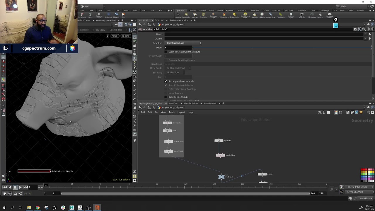Open the No cam dropdown

pos(126,36)
